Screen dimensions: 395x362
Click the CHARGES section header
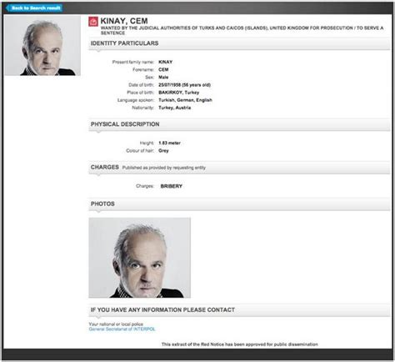(239, 168)
